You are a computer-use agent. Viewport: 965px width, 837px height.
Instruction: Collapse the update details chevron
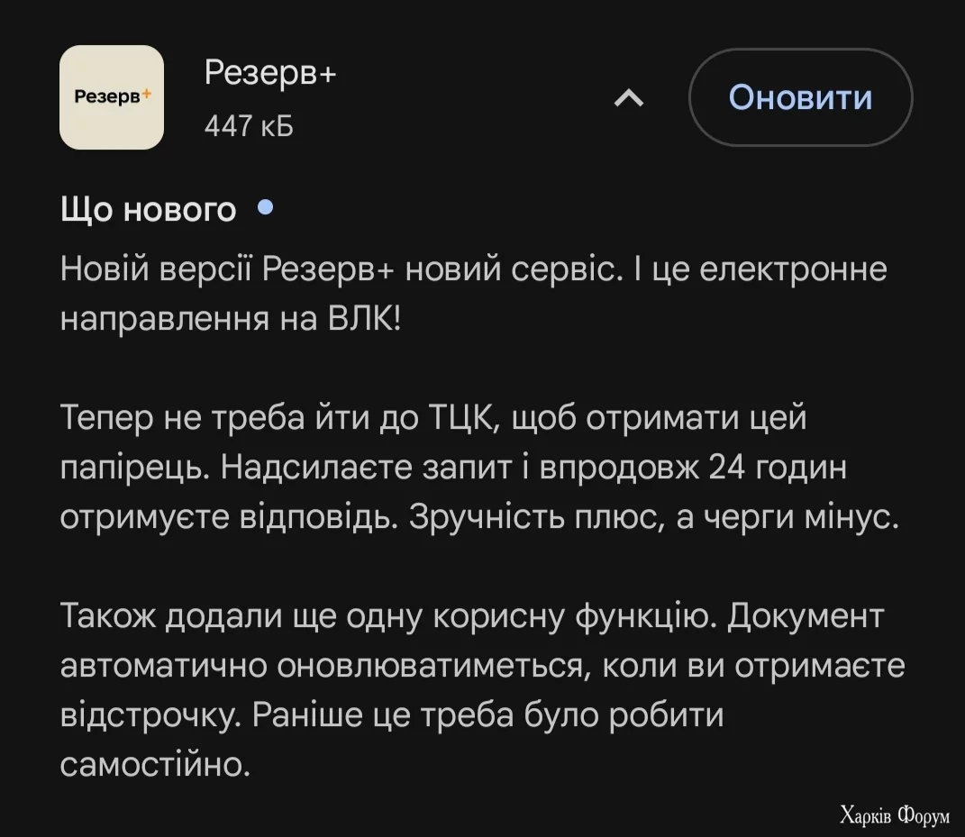point(628,98)
